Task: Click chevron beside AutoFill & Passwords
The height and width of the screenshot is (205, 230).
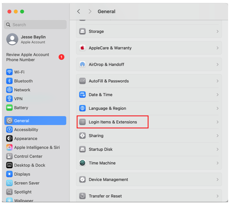Action: (217, 81)
